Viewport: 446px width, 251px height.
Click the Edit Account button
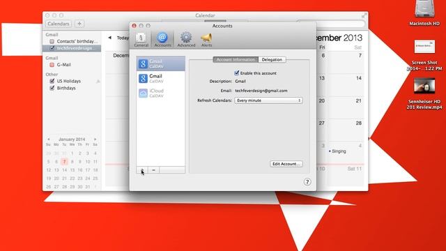286,164
